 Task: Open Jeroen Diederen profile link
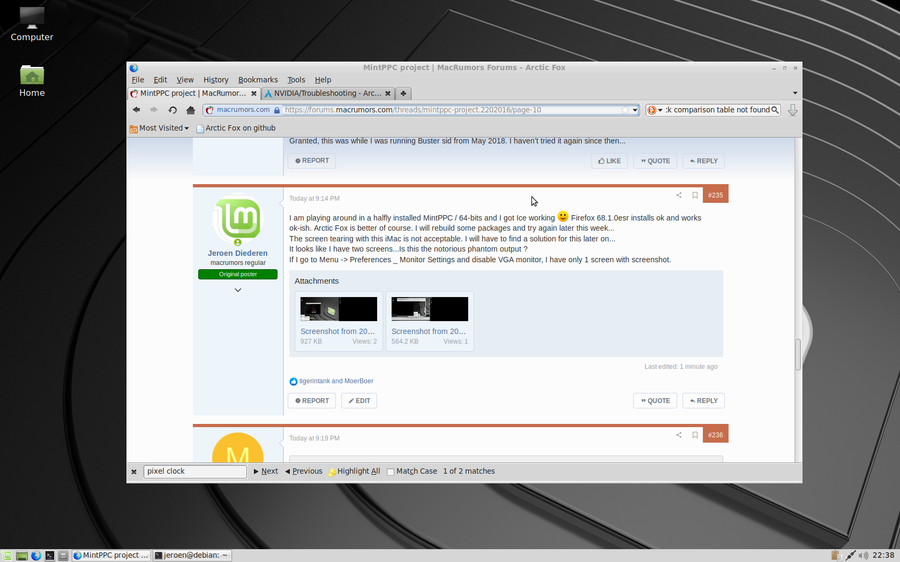(x=238, y=253)
